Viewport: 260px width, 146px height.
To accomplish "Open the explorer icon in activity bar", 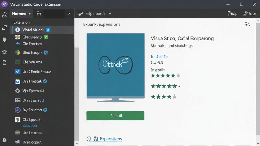I will pos(5,15).
